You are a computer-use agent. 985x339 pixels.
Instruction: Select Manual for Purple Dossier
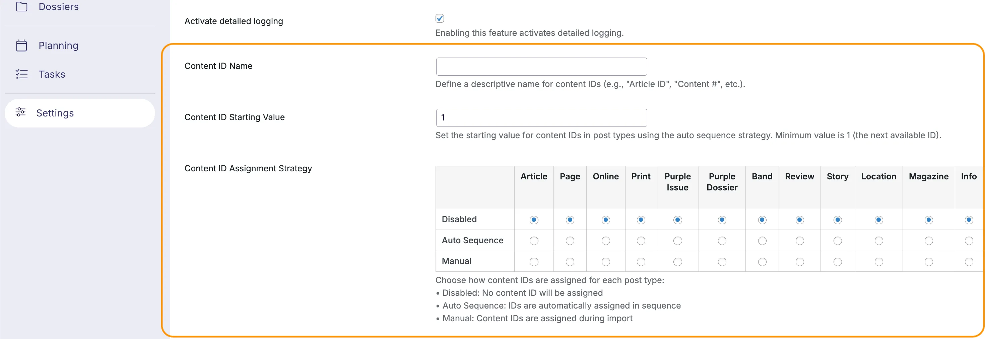click(x=722, y=262)
